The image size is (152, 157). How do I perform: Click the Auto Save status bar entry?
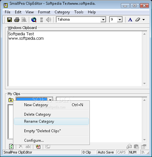[x=106, y=152]
